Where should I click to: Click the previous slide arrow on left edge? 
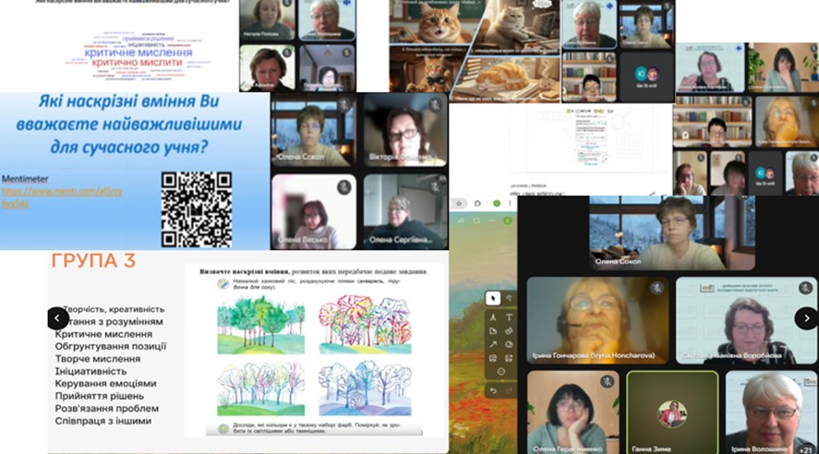coord(57,317)
